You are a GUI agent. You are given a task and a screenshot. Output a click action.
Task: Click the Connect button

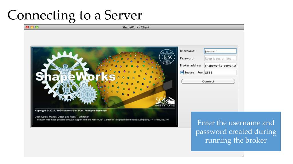[208, 81]
